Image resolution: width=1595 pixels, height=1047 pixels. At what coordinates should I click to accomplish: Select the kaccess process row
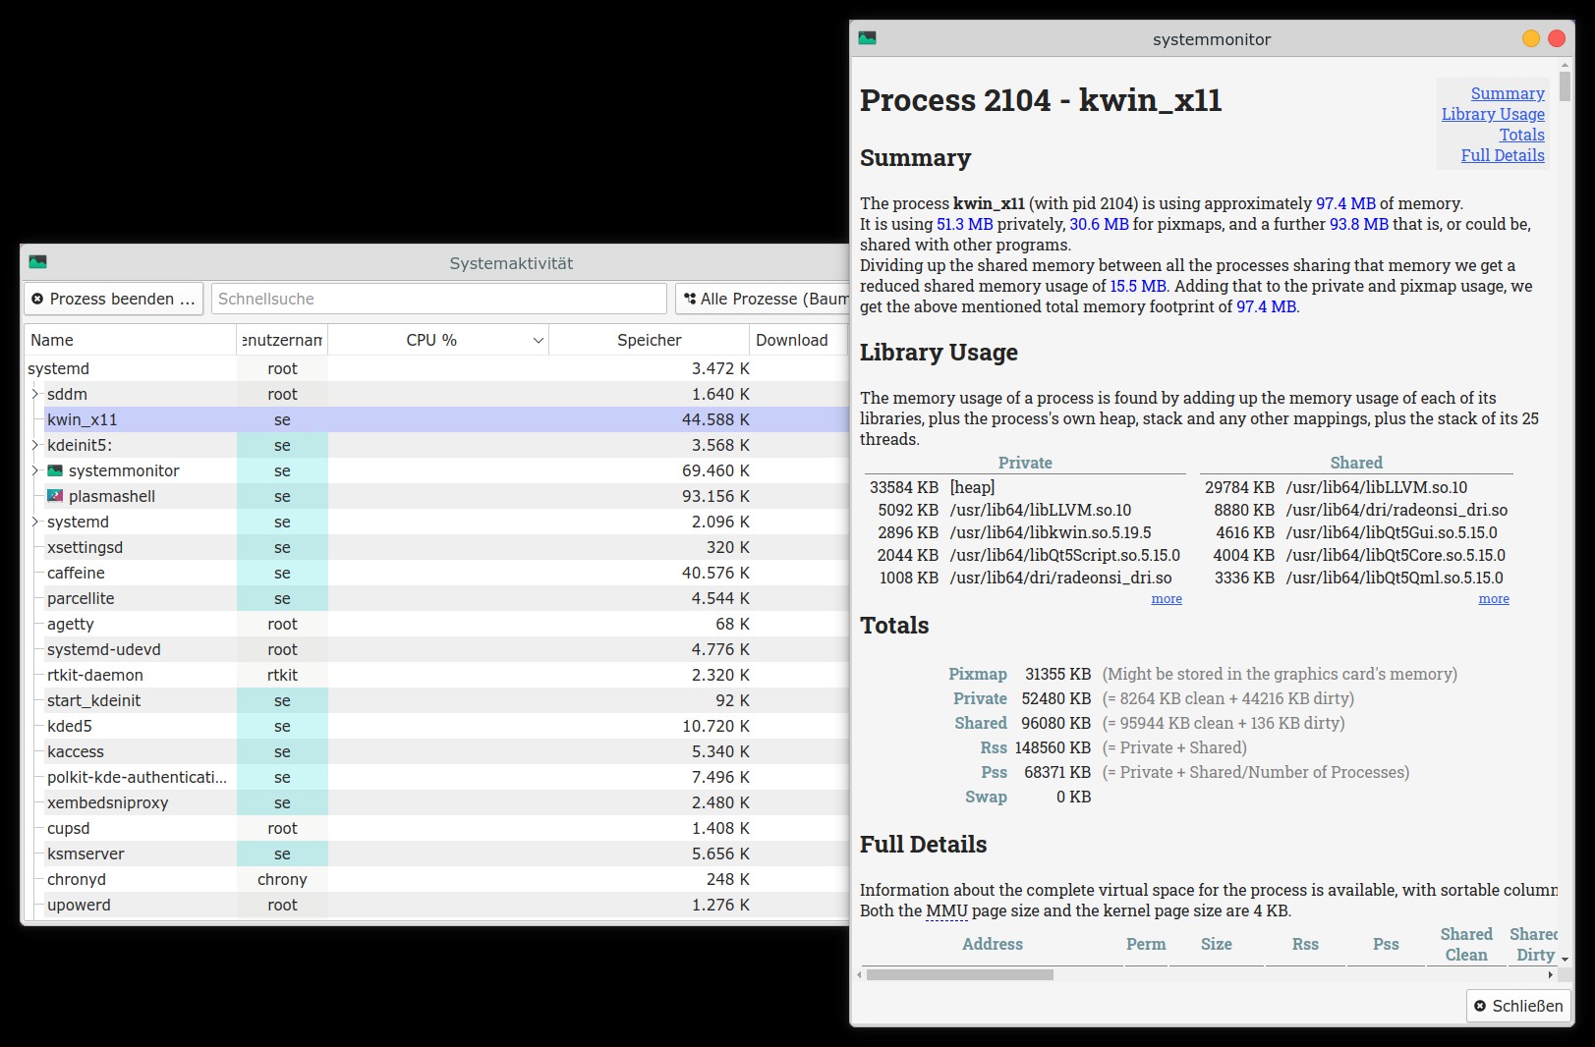[x=435, y=751]
